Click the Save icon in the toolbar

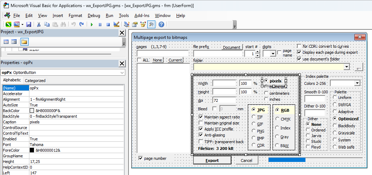(x=29, y=24)
